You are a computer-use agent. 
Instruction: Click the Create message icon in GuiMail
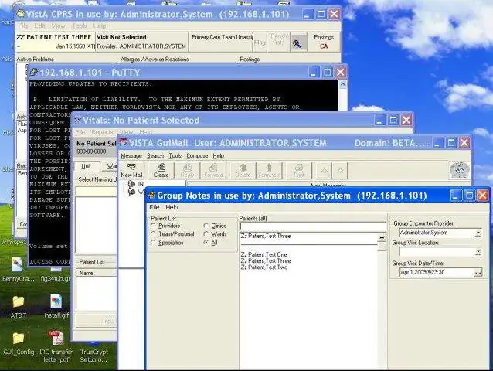pos(161,170)
